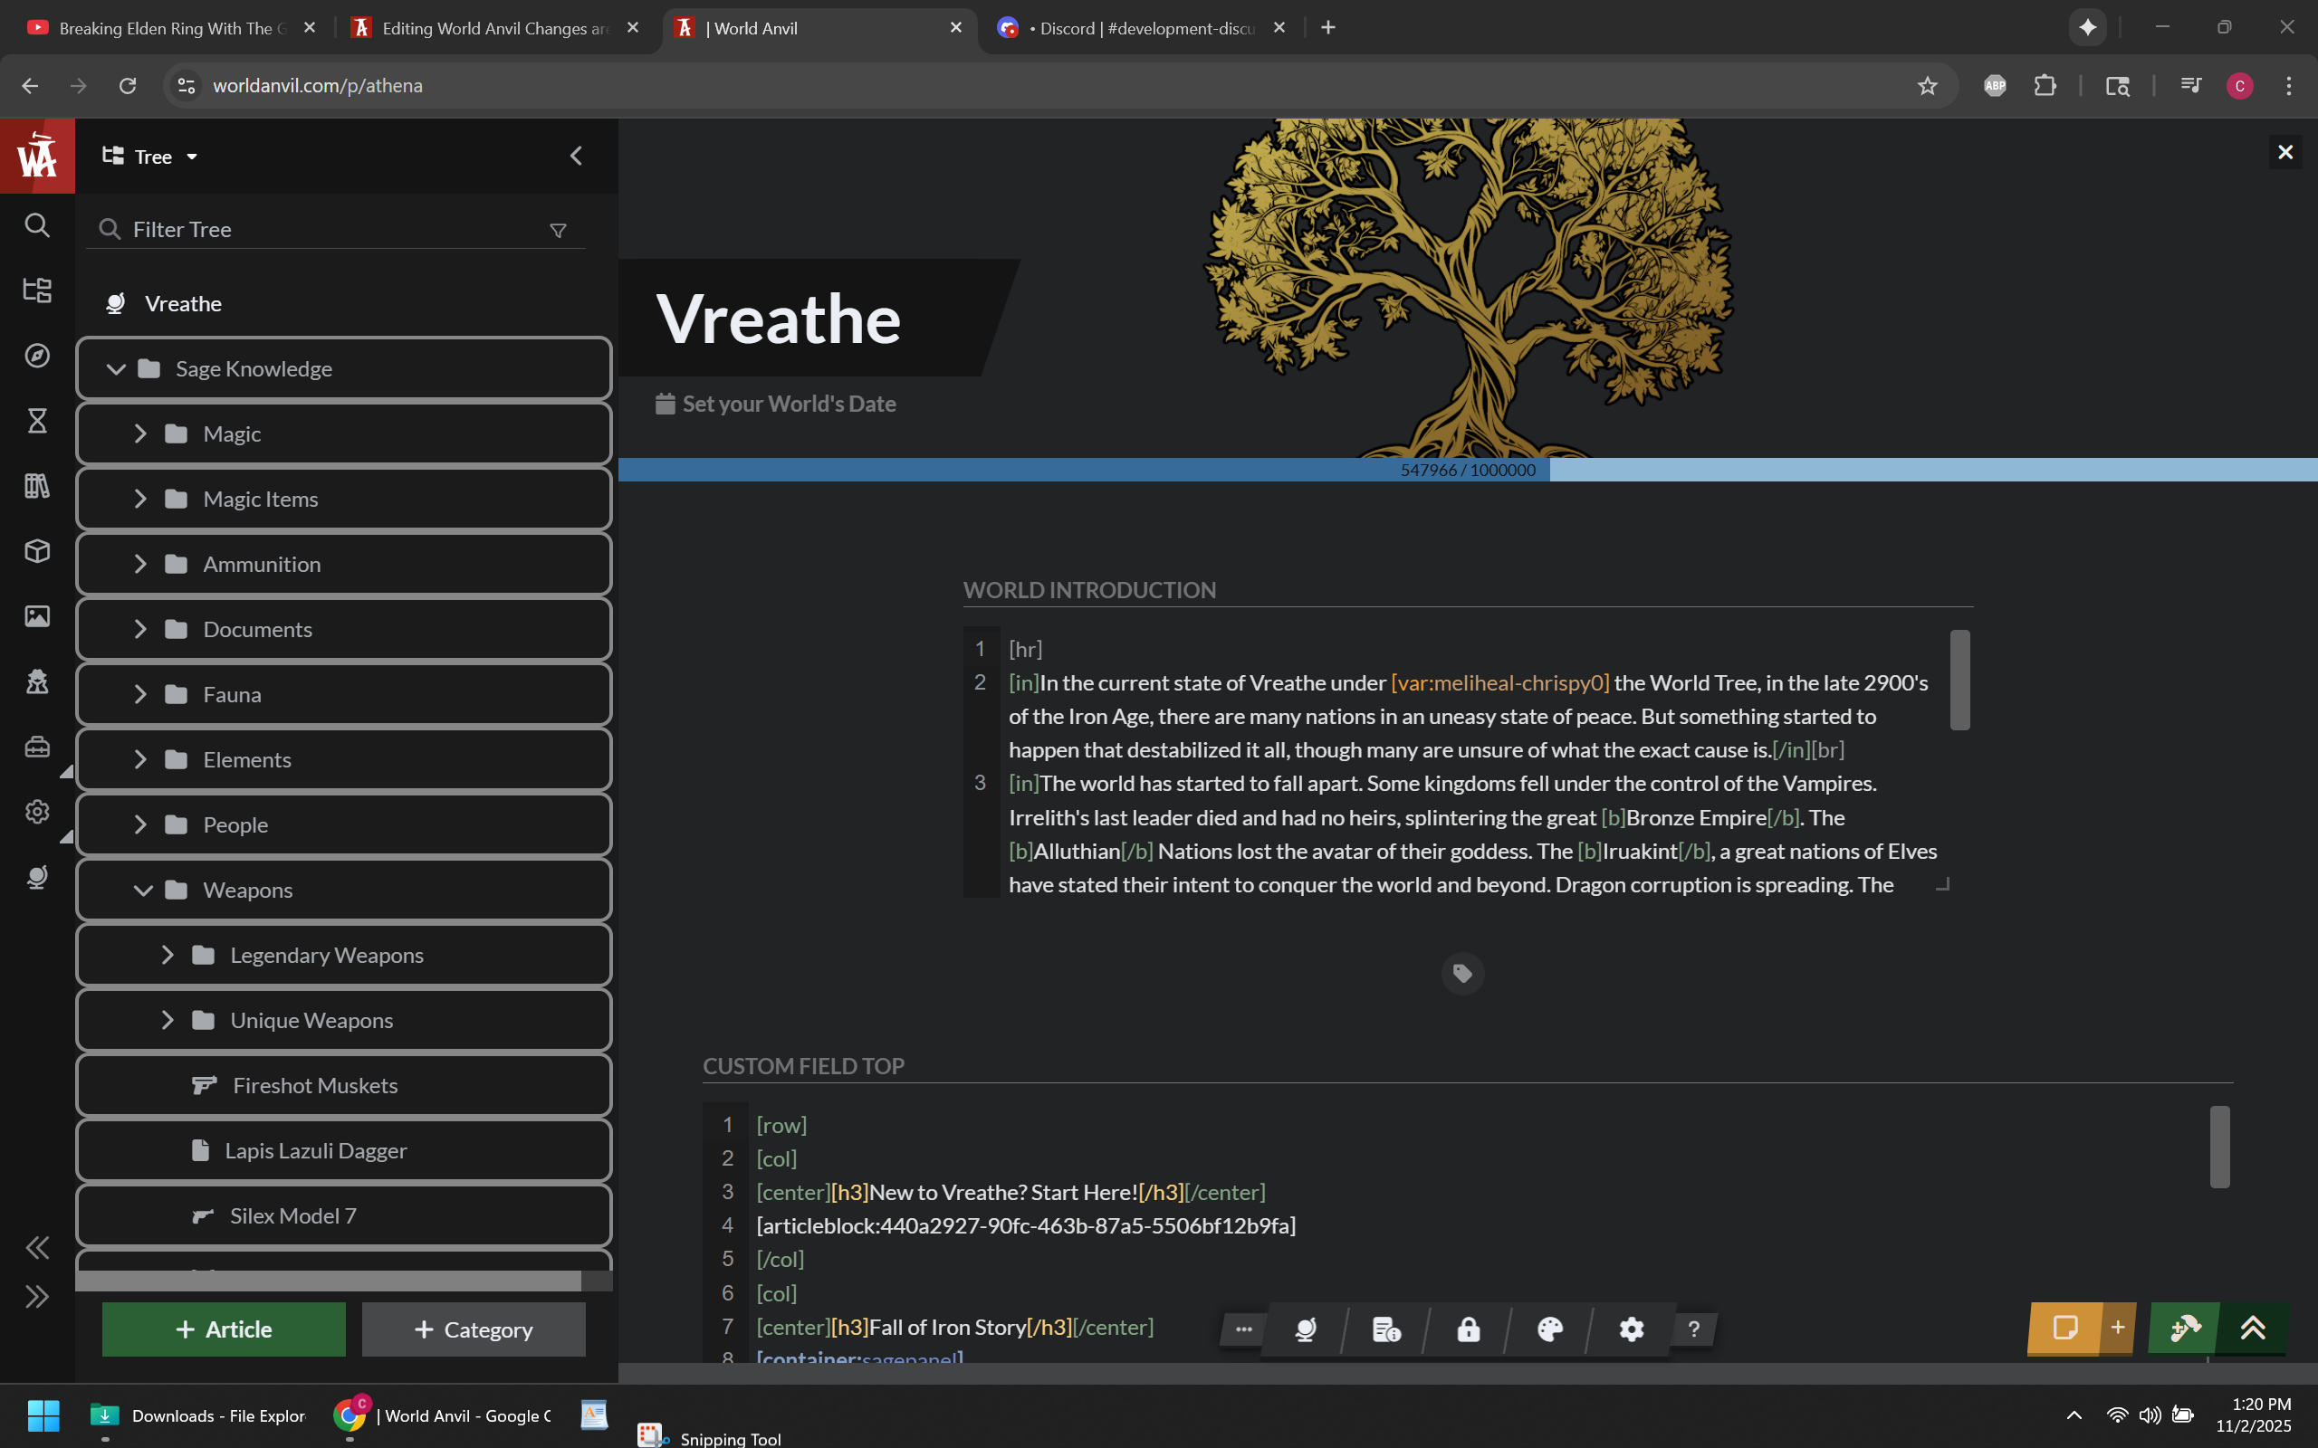2318x1448 pixels.
Task: Open the image gallery icon in left sidebar
Action: coord(37,615)
